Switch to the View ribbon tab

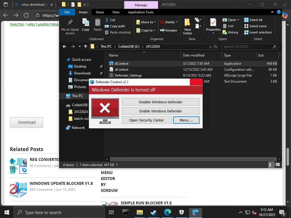tap(116, 12)
